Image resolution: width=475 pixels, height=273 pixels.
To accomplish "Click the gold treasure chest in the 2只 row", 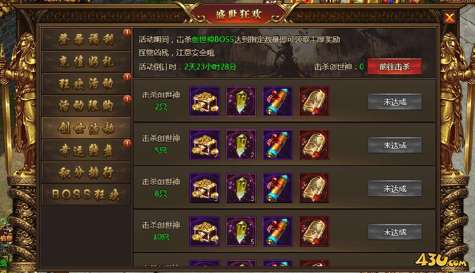I will pos(205,102).
